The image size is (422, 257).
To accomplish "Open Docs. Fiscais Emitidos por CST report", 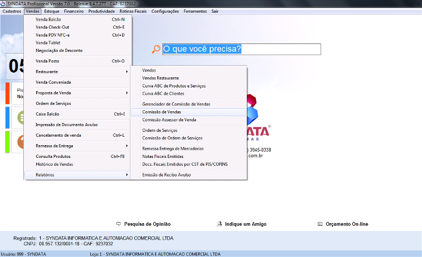I will 188,164.
